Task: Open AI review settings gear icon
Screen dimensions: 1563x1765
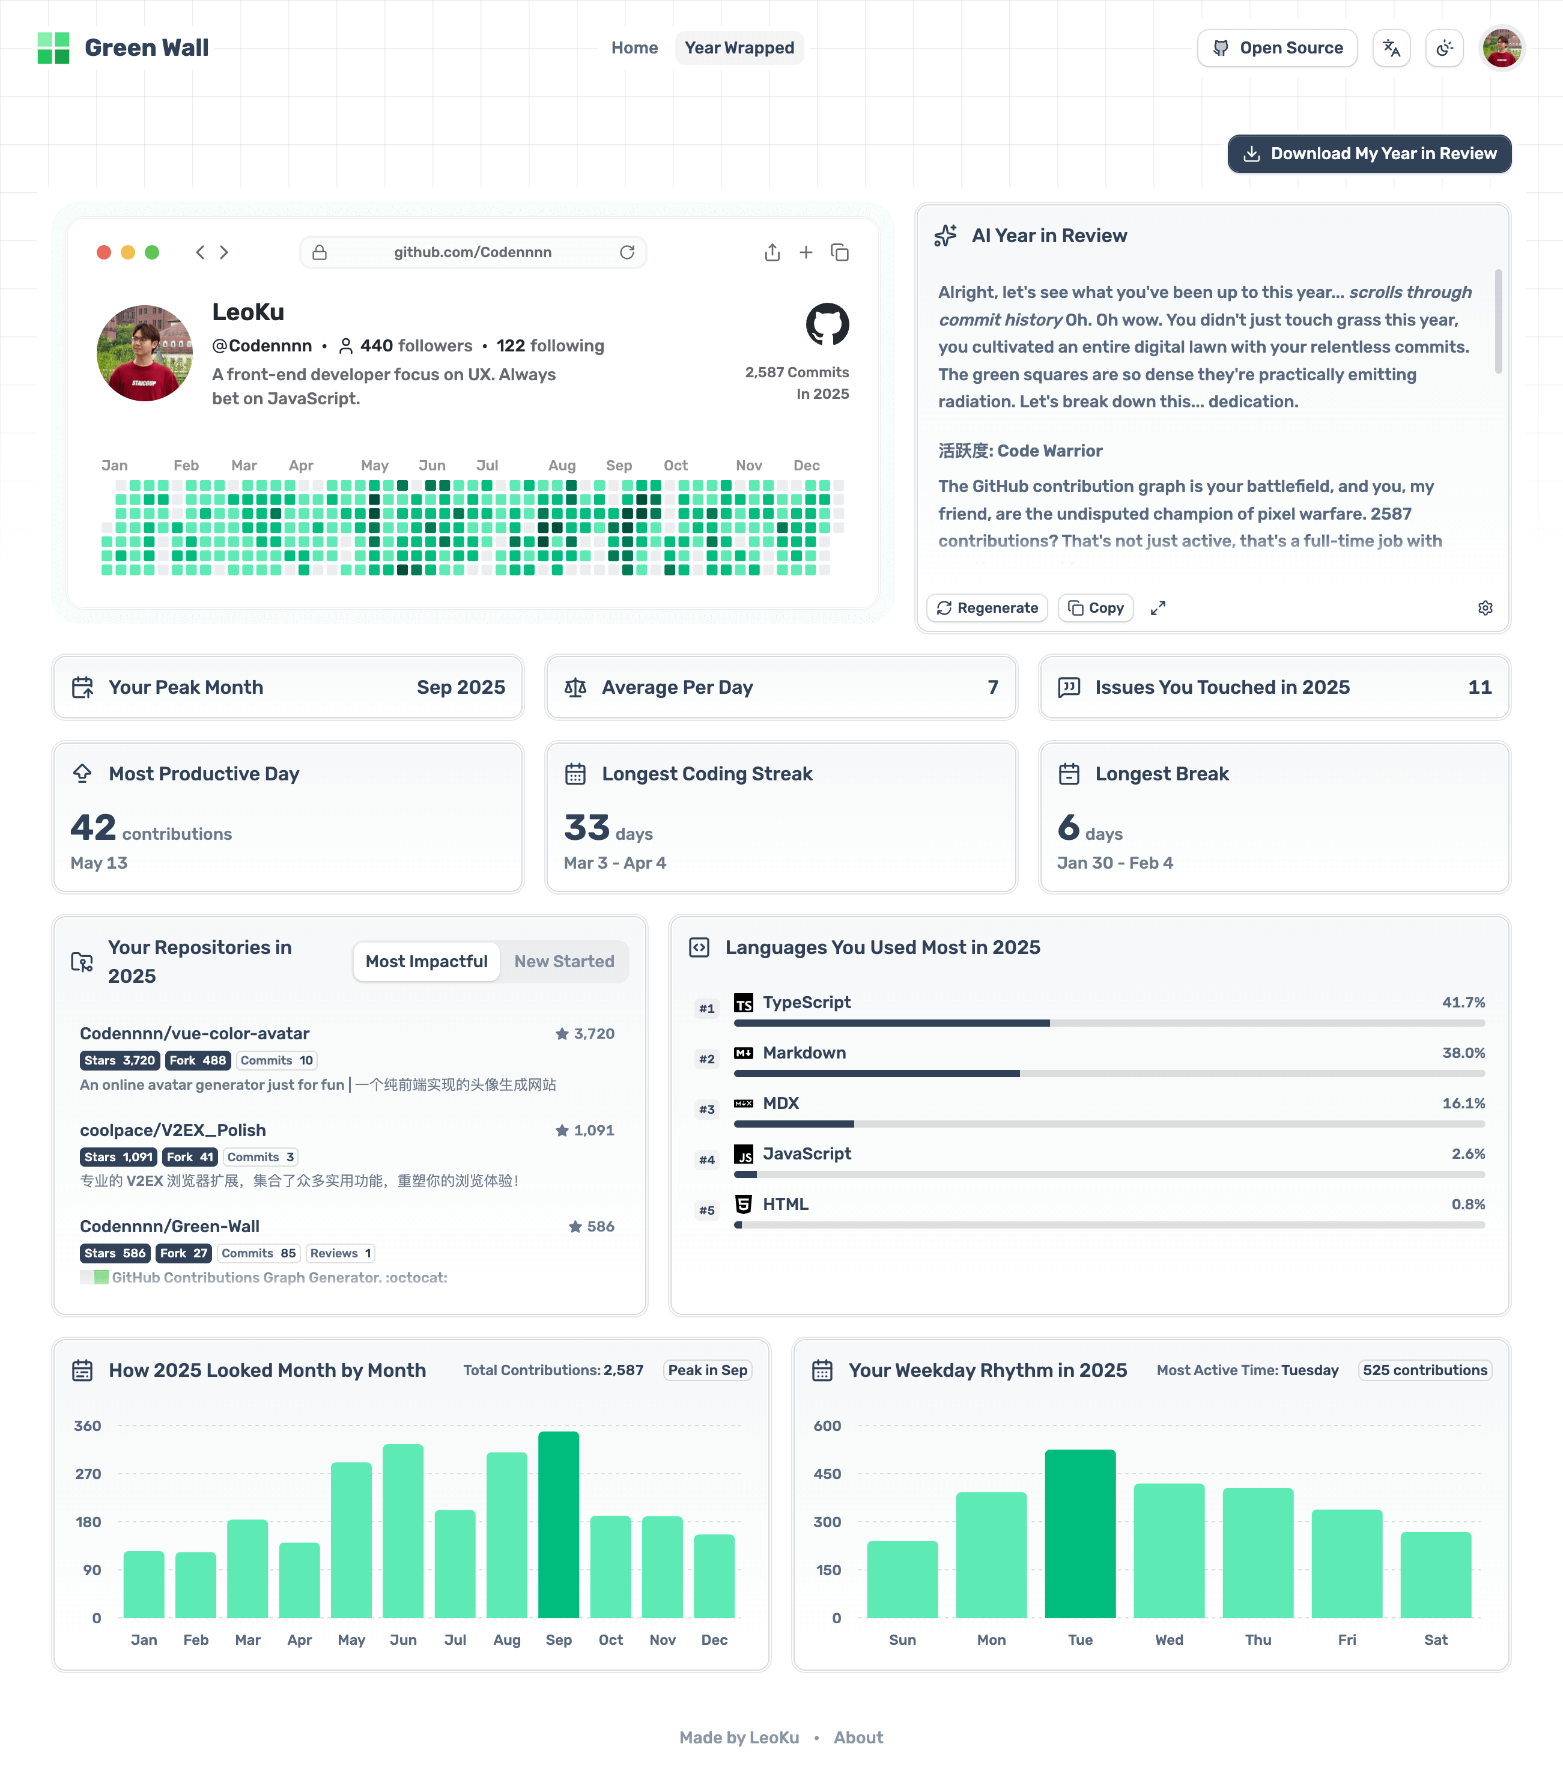Action: point(1484,608)
